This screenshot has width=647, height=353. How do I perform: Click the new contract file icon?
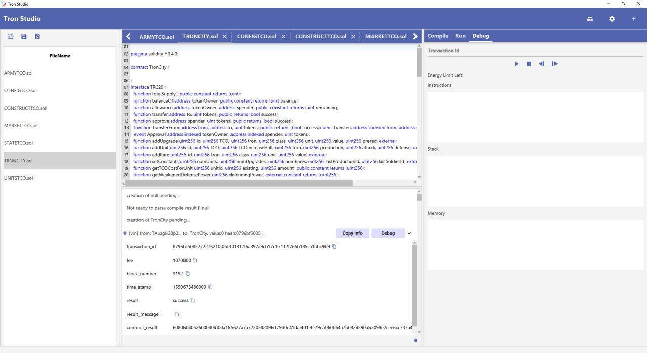[x=37, y=36]
